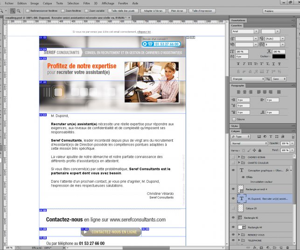This screenshot has height=250, width=300.
Task: Select the Zoom in tool icon
Action: pos(13,11)
